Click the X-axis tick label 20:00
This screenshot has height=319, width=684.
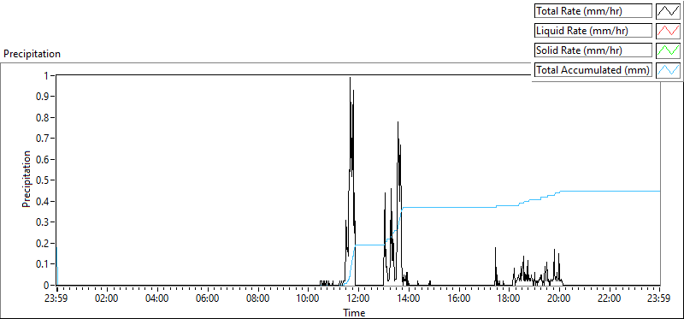(x=559, y=299)
